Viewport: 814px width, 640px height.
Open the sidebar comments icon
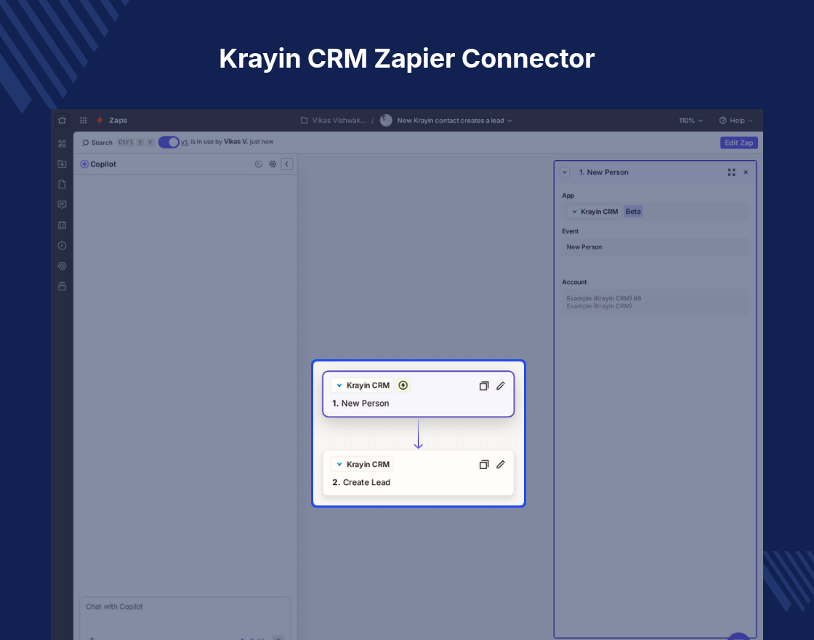[x=62, y=204]
